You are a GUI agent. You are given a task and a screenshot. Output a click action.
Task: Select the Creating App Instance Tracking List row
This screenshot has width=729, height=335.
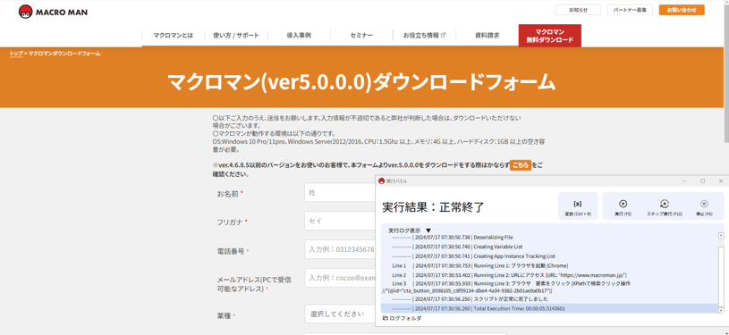[548, 256]
